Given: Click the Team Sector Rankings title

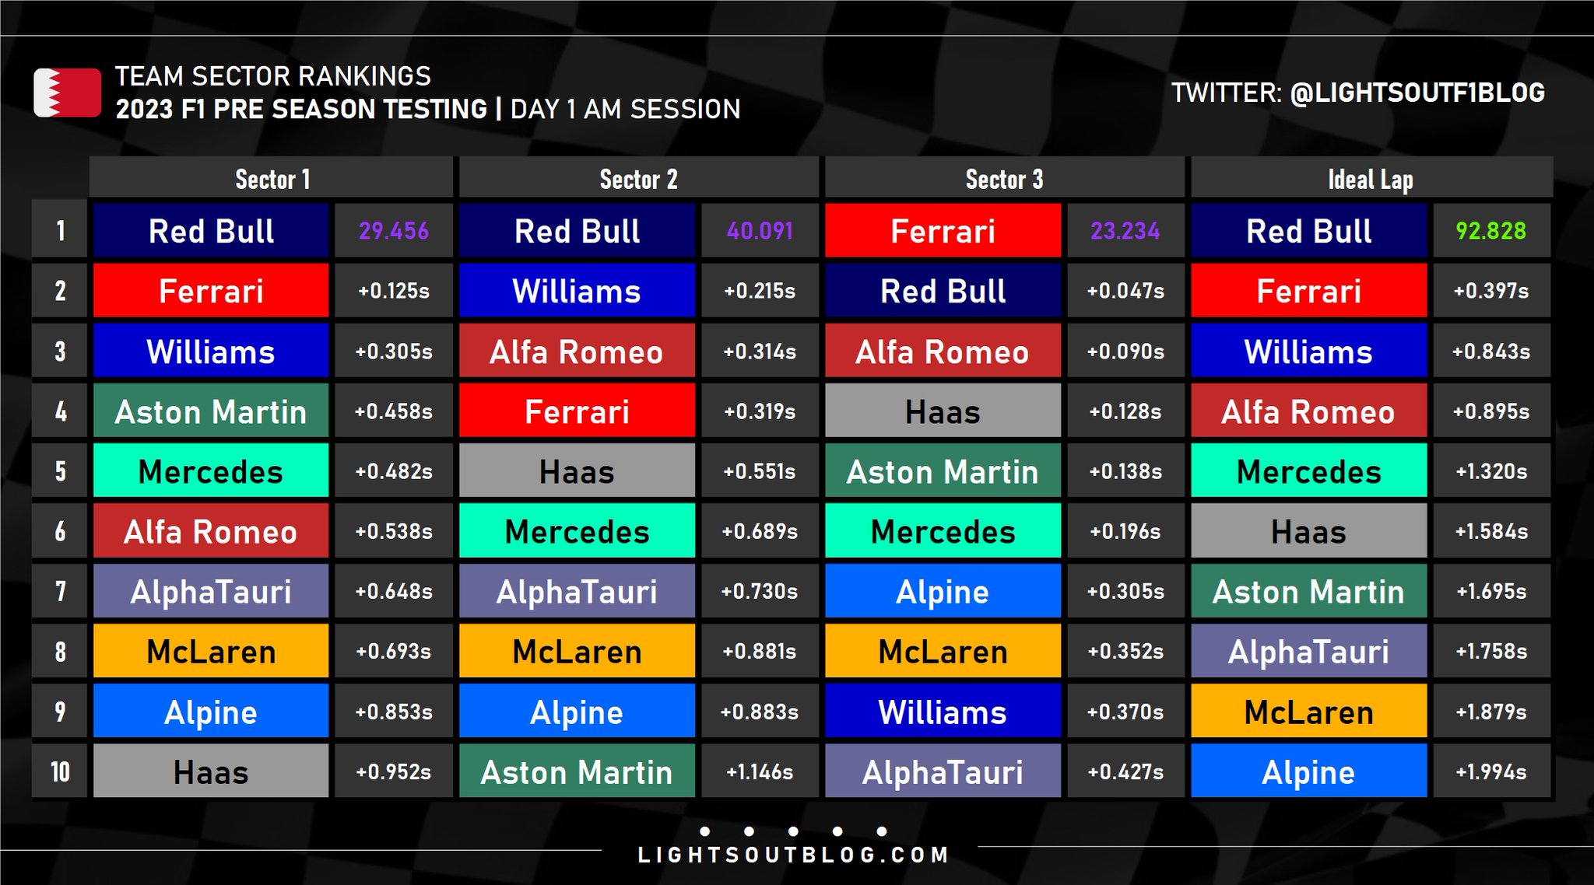Looking at the screenshot, I should pyautogui.click(x=273, y=76).
